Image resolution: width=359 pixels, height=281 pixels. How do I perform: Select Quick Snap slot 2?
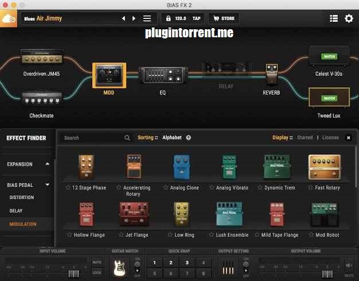pos(171,263)
